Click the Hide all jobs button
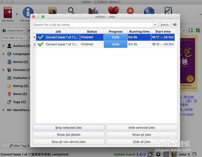This screenshot has height=157, width=202. tap(142, 142)
